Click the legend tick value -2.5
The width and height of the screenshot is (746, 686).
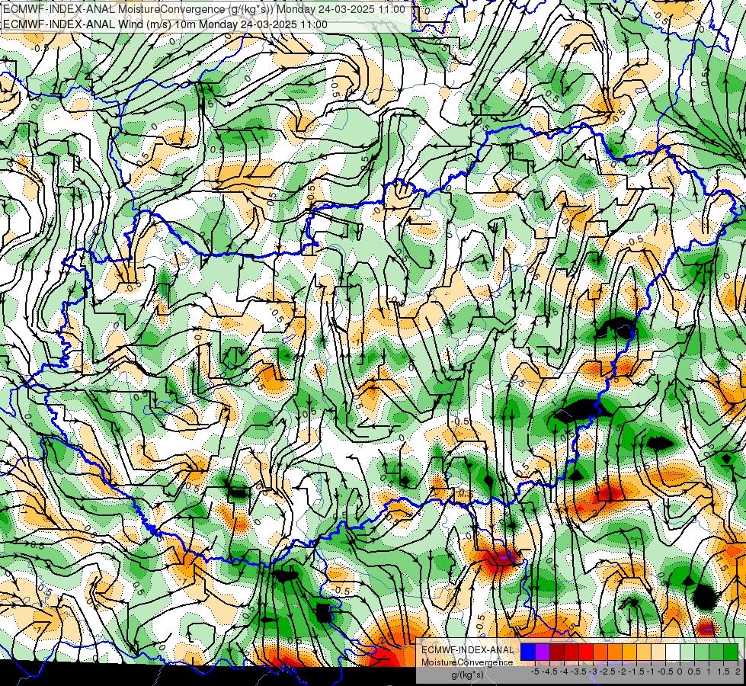(607, 672)
